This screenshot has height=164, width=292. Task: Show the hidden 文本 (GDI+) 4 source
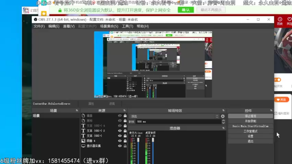click(120, 126)
